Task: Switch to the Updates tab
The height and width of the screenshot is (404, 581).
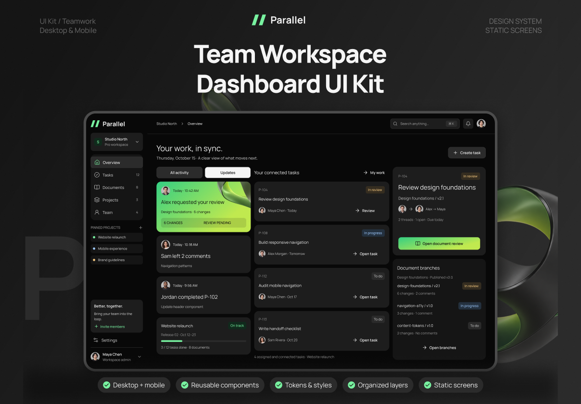Action: click(227, 173)
